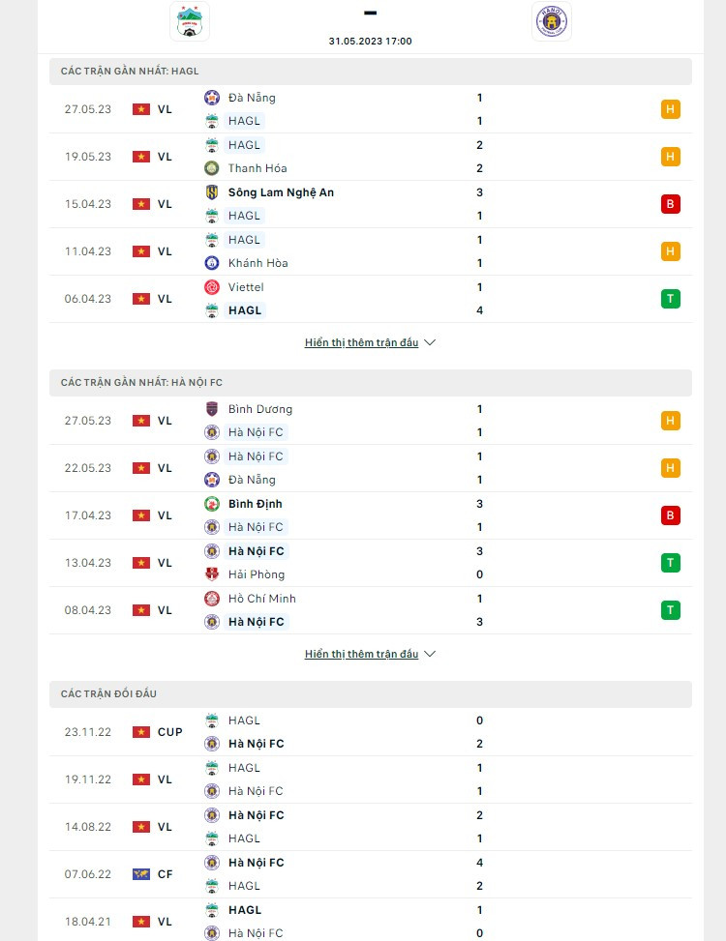The image size is (726, 941).
Task: Click the HAGL club crest in the header
Action: 190,20
